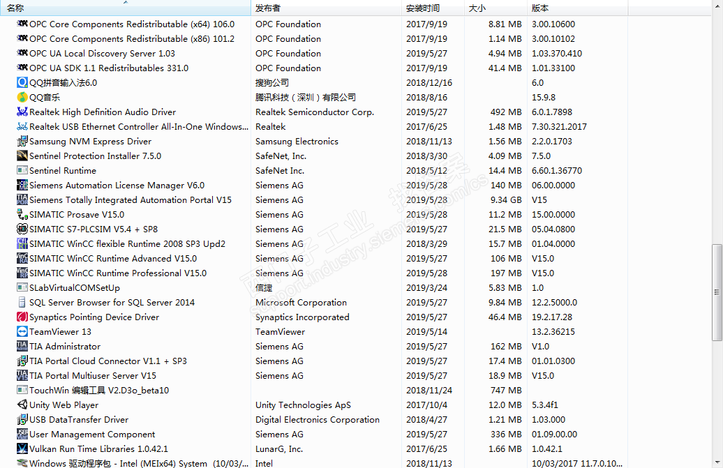Image resolution: width=723 pixels, height=468 pixels.
Task: Click the Synaptics Pointing Device Driver icon
Action: point(22,317)
